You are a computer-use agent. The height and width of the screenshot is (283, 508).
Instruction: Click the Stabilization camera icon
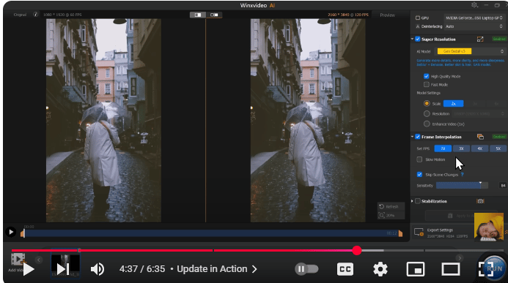(480, 201)
